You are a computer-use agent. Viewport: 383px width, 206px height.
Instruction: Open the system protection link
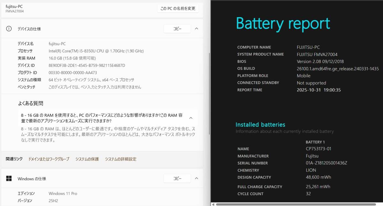click(87, 159)
